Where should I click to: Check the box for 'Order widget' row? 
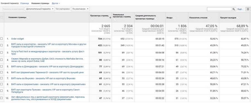tap(2, 39)
